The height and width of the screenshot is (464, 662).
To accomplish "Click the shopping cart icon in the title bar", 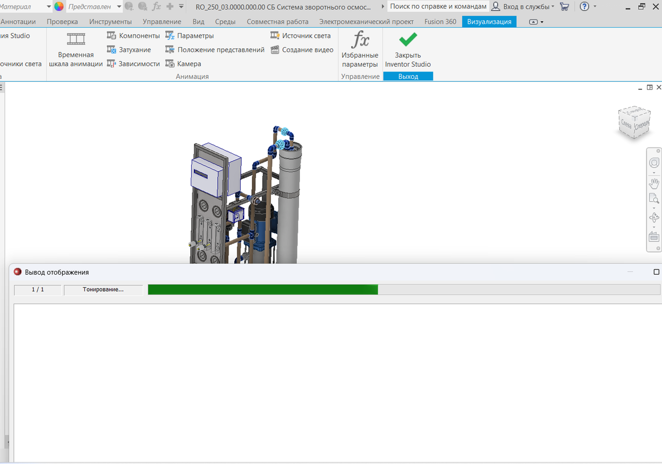I will [x=564, y=7].
